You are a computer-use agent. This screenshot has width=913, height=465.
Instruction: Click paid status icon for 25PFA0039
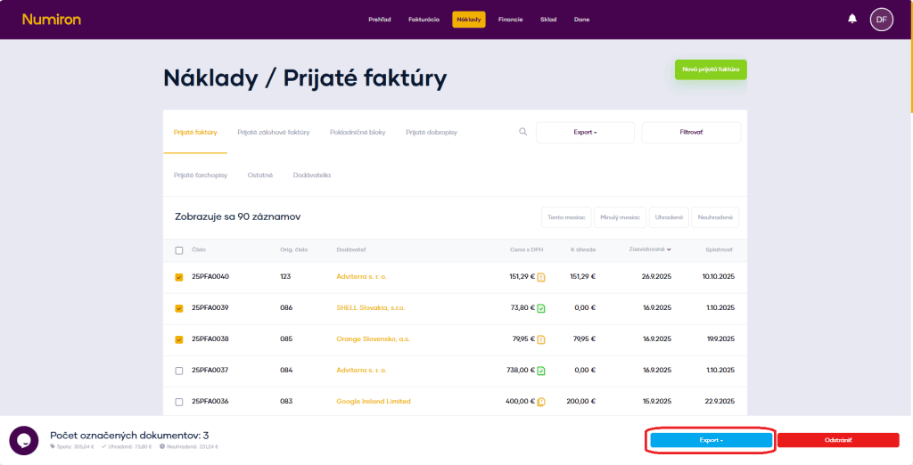pyautogui.click(x=541, y=308)
